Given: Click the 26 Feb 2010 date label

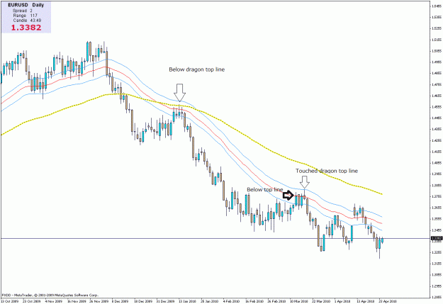Looking at the screenshot, I should click(x=276, y=301).
